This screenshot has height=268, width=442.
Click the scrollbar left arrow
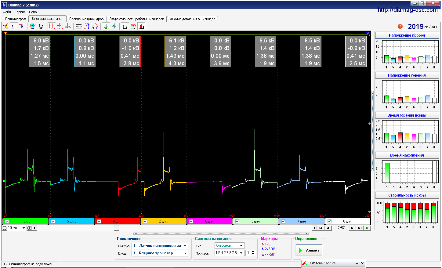(34, 228)
